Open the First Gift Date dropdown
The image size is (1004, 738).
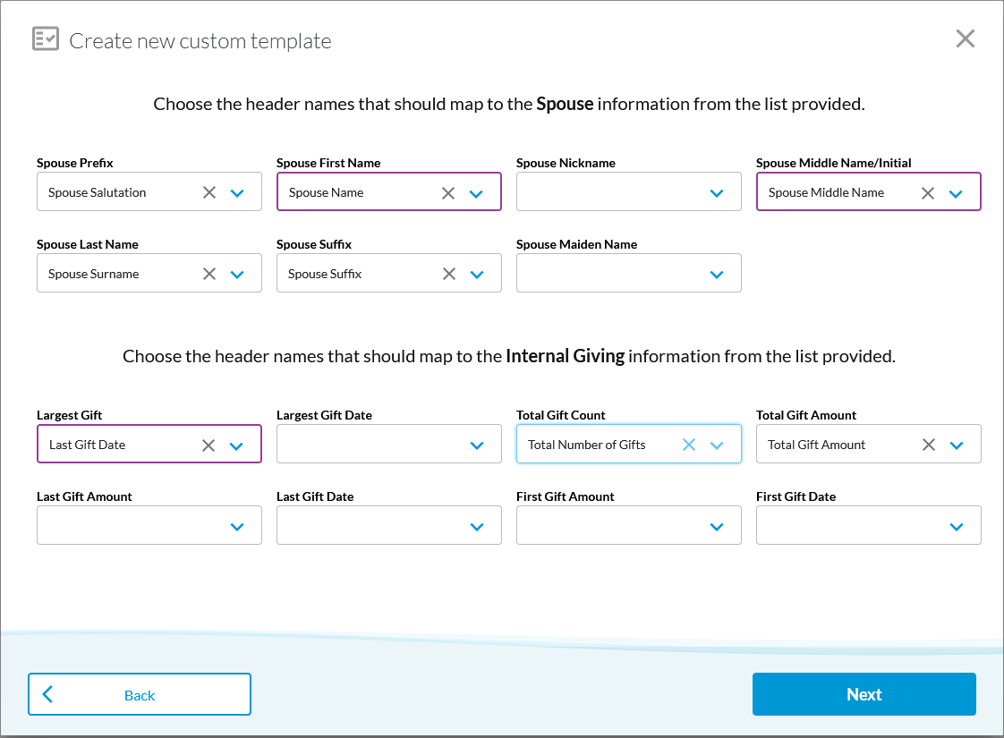pyautogui.click(x=956, y=525)
